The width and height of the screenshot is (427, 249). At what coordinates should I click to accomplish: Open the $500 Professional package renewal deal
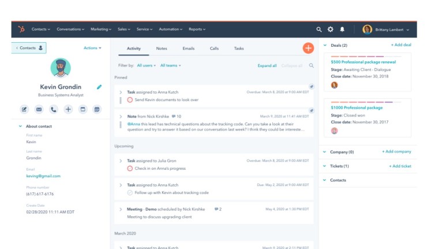click(364, 61)
